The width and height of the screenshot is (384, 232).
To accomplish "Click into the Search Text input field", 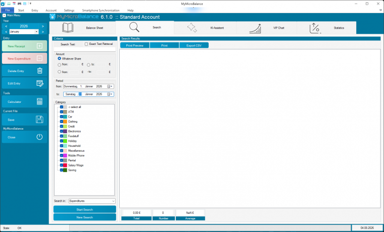I will (85, 49).
